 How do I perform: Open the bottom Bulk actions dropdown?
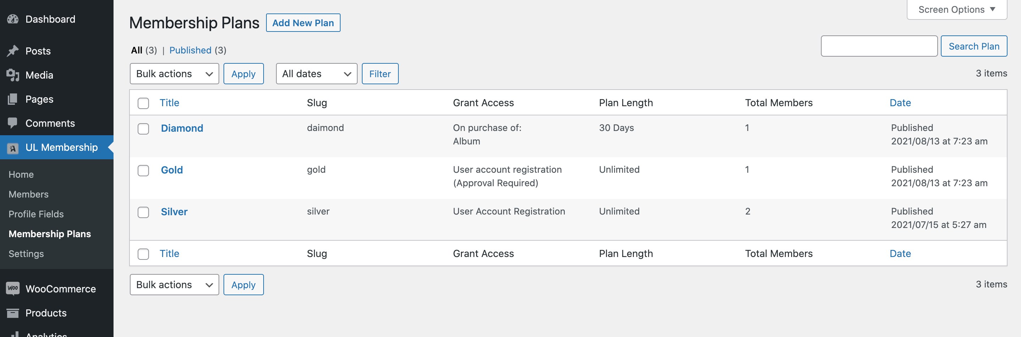(175, 284)
